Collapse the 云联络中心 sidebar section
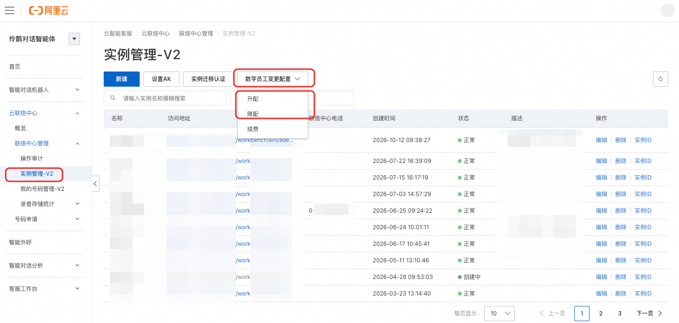Viewport: 679px width, 323px height. (x=78, y=113)
